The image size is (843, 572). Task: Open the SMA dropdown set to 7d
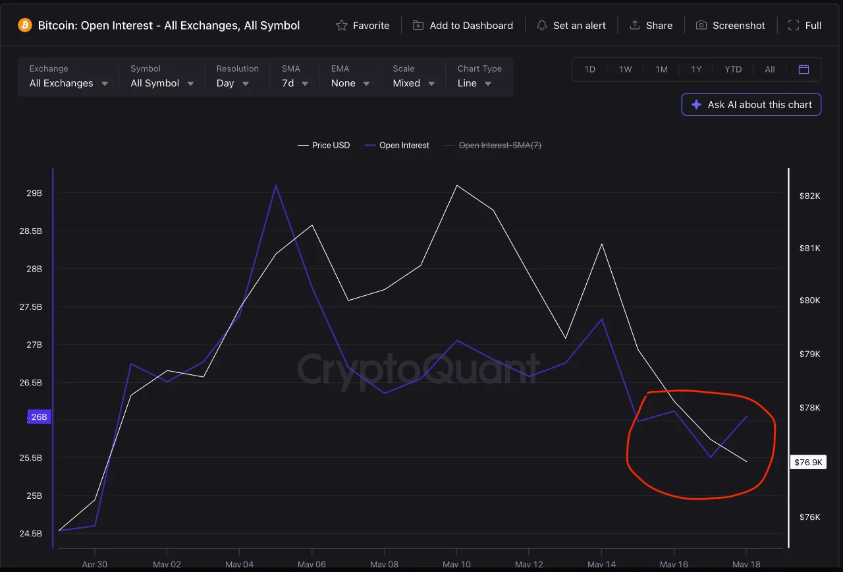(296, 77)
